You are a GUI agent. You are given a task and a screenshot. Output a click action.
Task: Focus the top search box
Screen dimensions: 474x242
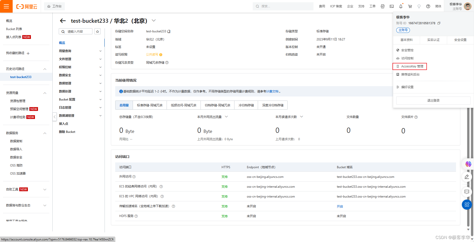click(x=283, y=6)
